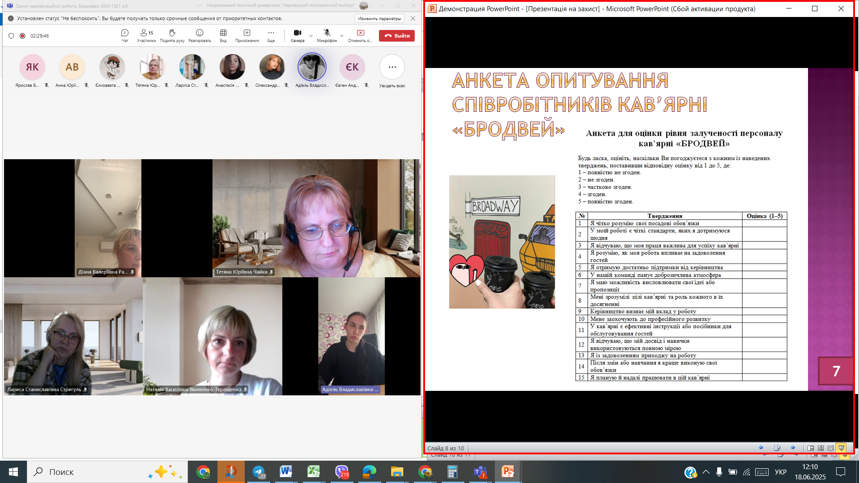Open the slide show menu icon
Image resolution: width=859 pixels, height=483 pixels.
[x=777, y=448]
